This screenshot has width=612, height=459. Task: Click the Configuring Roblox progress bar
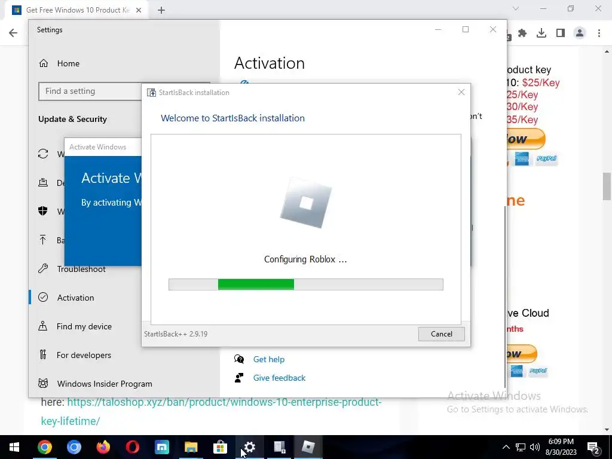[305, 284]
